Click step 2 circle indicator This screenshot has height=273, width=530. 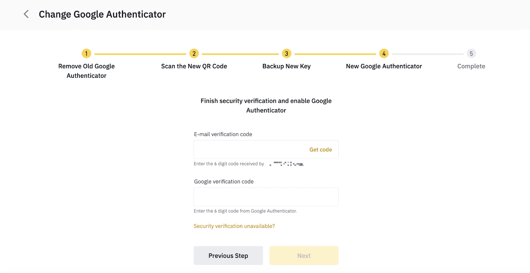click(194, 54)
